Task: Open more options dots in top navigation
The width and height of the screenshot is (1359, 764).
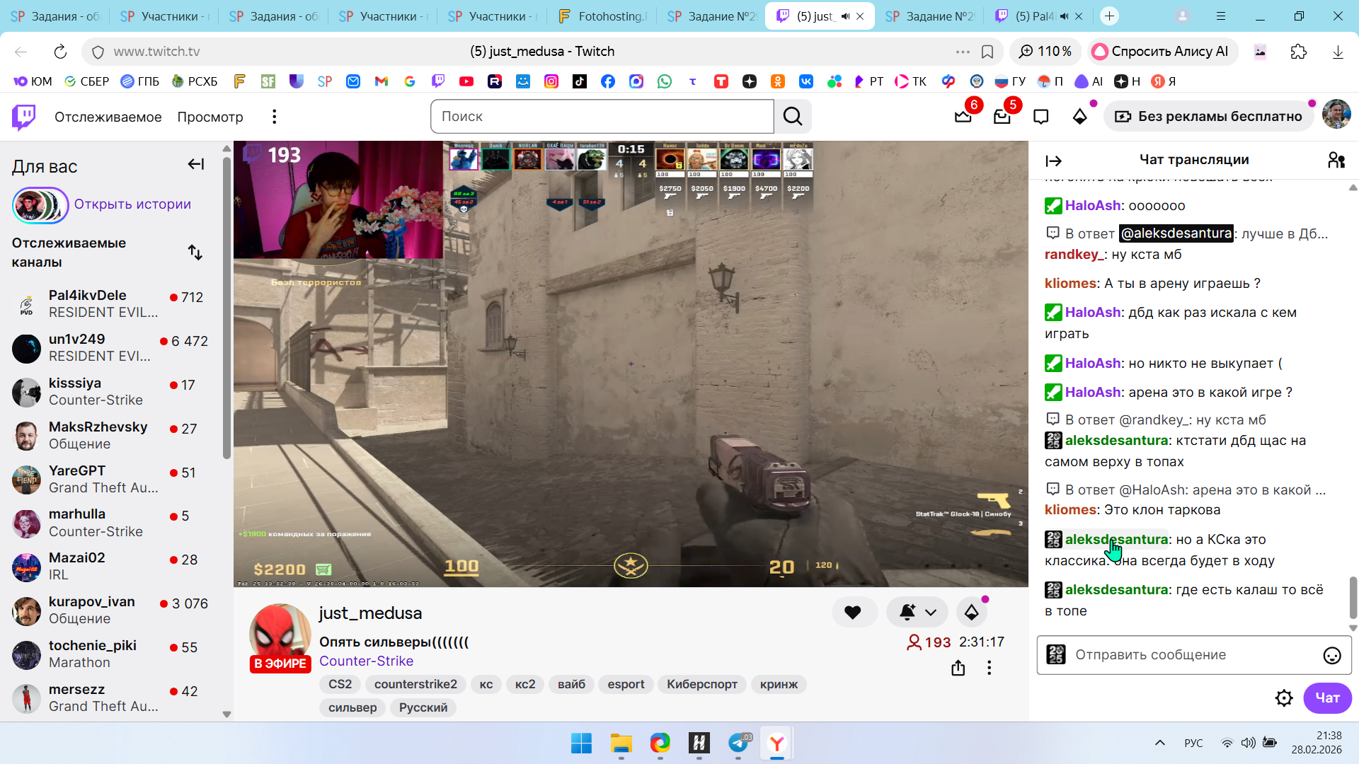Action: point(274,117)
